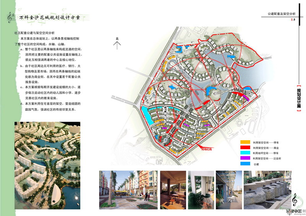Open the walkway with white chair photo
Image resolution: width=306 pixels, height=216 pixels.
point(229,190)
